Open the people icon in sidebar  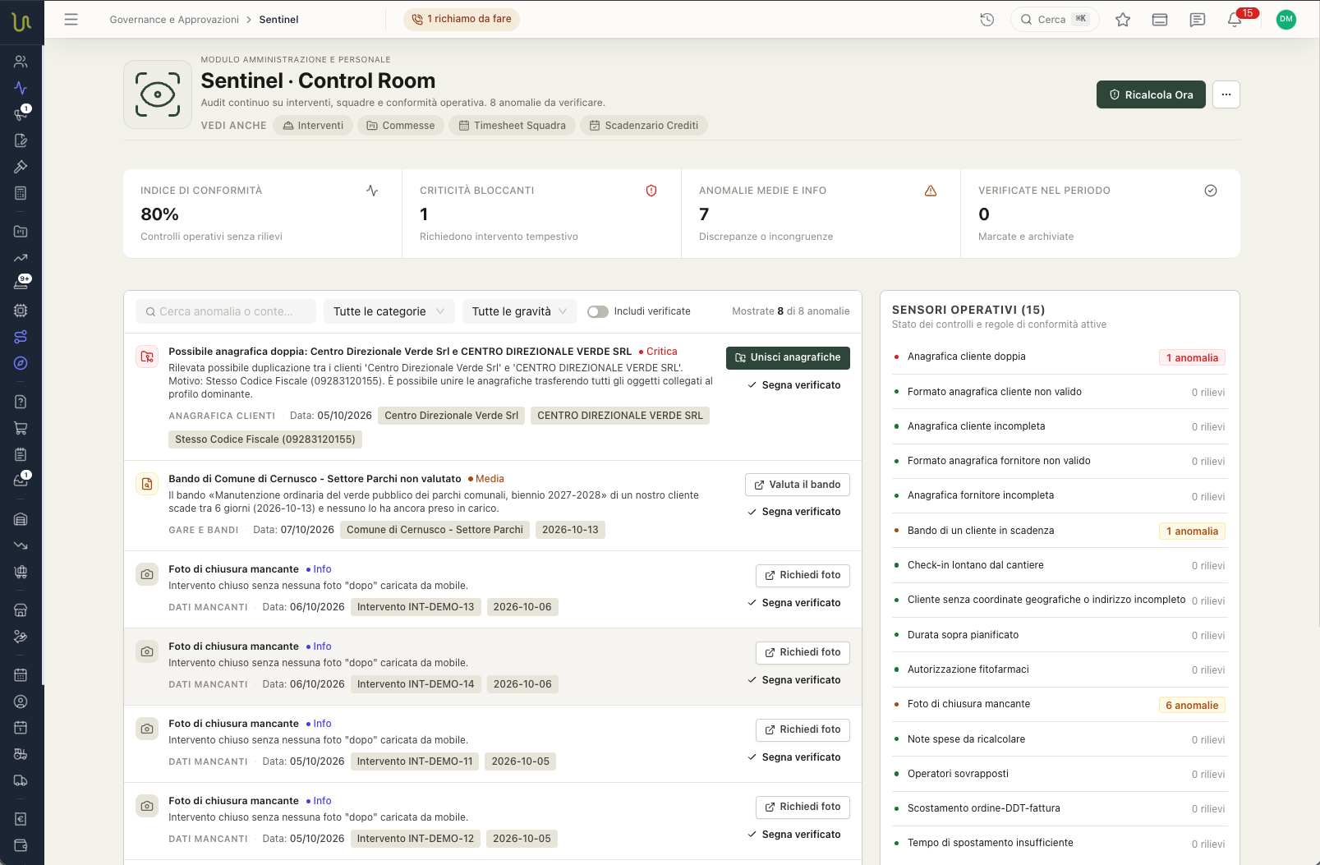click(21, 62)
